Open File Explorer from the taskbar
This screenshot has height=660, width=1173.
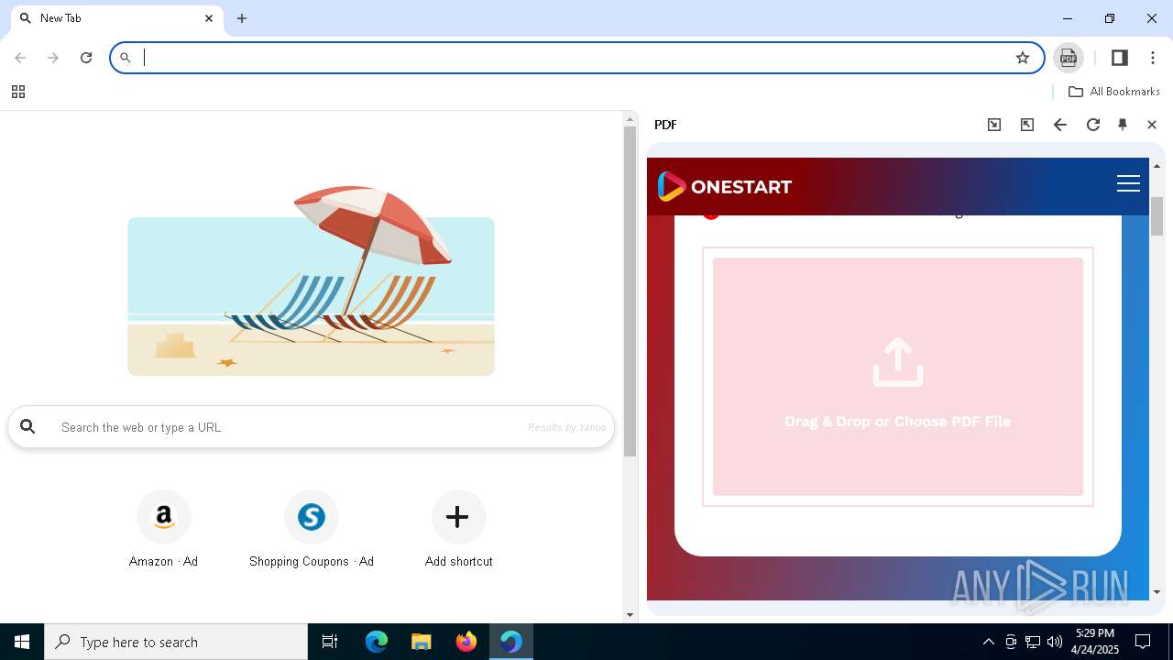(422, 642)
